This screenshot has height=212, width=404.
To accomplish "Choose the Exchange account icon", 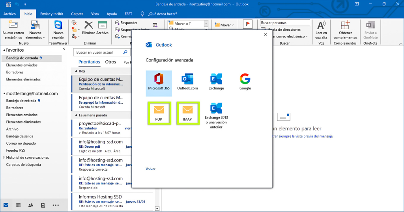I will coord(216,81).
